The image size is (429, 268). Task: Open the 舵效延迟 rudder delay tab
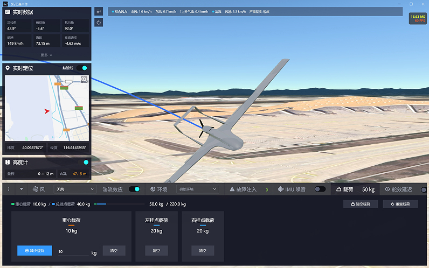398,189
